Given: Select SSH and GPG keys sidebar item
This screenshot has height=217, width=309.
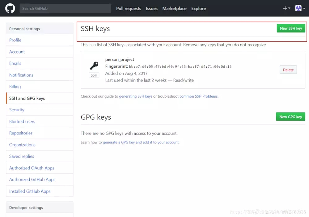Looking at the screenshot, I should 40,98.
